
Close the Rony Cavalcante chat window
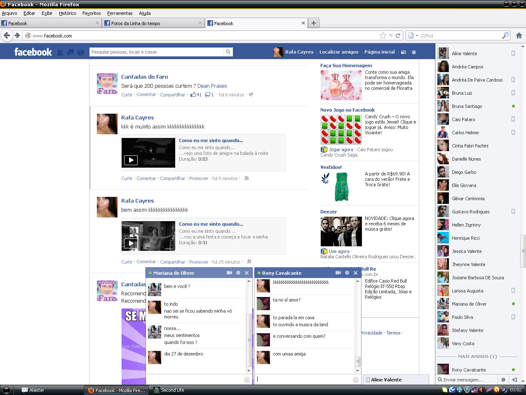356,273
